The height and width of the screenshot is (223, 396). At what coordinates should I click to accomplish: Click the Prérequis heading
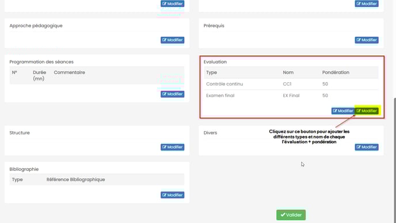[x=214, y=26]
